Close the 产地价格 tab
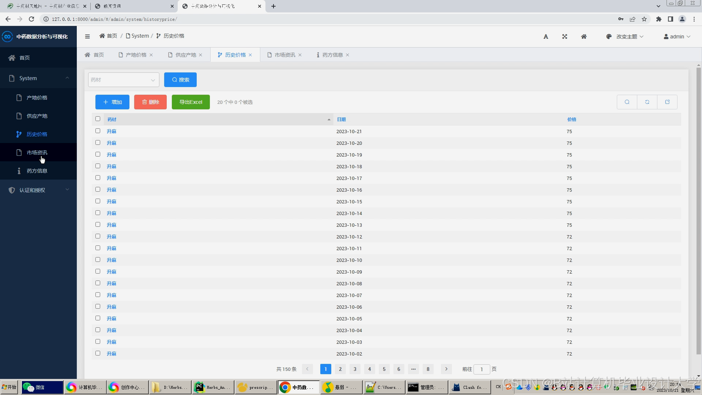Screen dimensions: 702x395 (151, 55)
